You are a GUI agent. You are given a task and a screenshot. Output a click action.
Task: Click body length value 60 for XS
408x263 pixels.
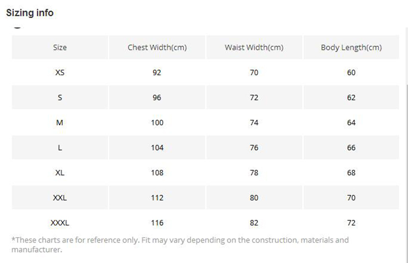[x=351, y=72]
